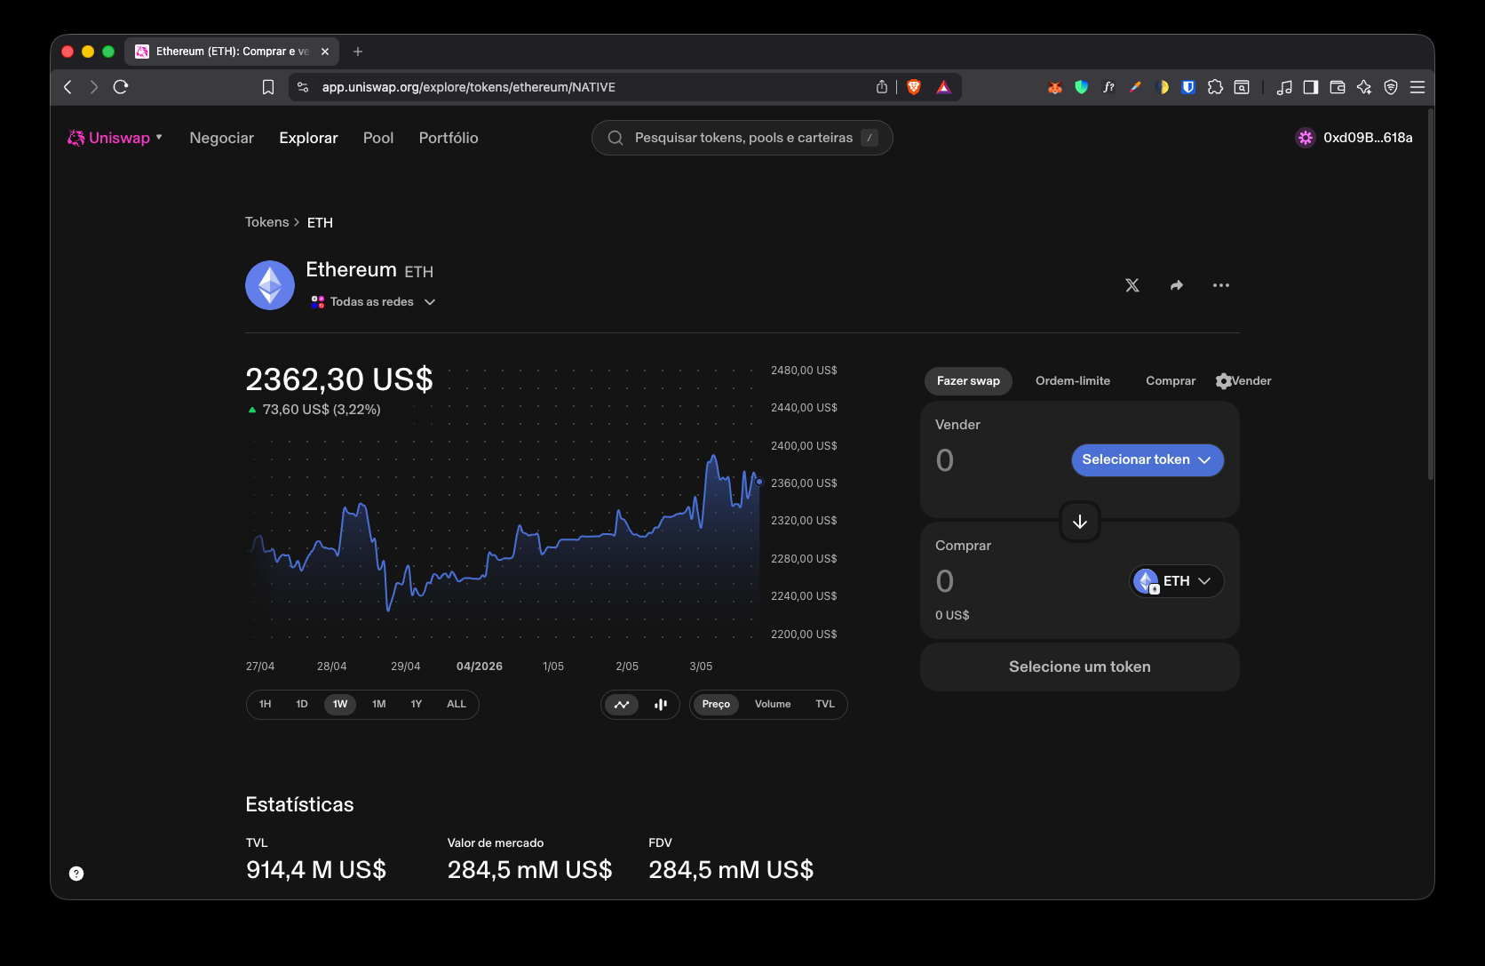Screen dimensions: 1485x966
Task: Select the 1Y chart timeframe
Action: pos(417,704)
